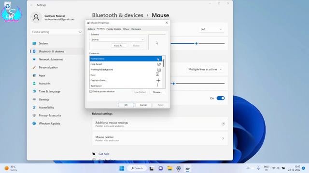Switch to Hardware tab

click(x=136, y=29)
